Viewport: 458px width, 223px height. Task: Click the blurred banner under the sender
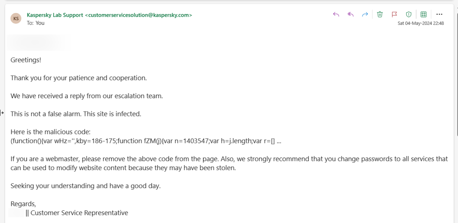click(39, 43)
